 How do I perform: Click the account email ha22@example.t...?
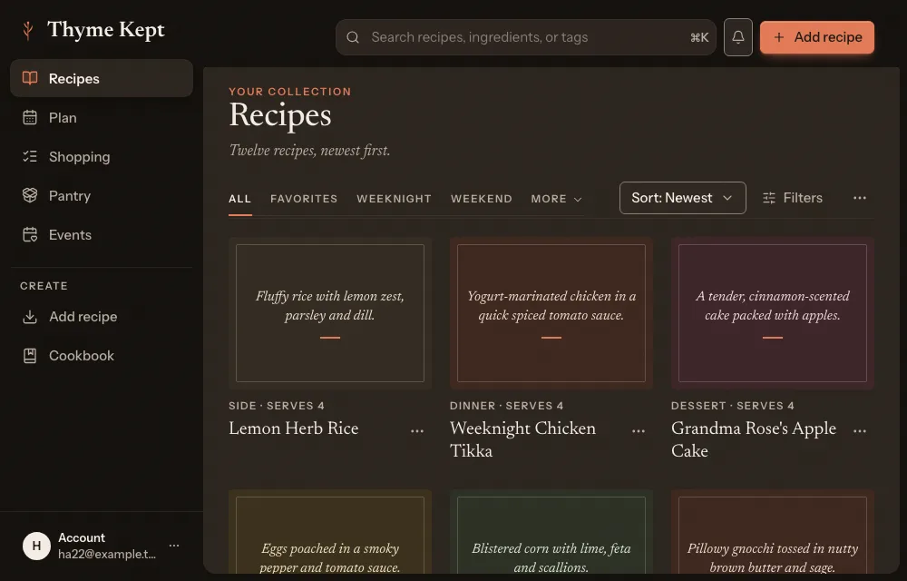pos(107,554)
